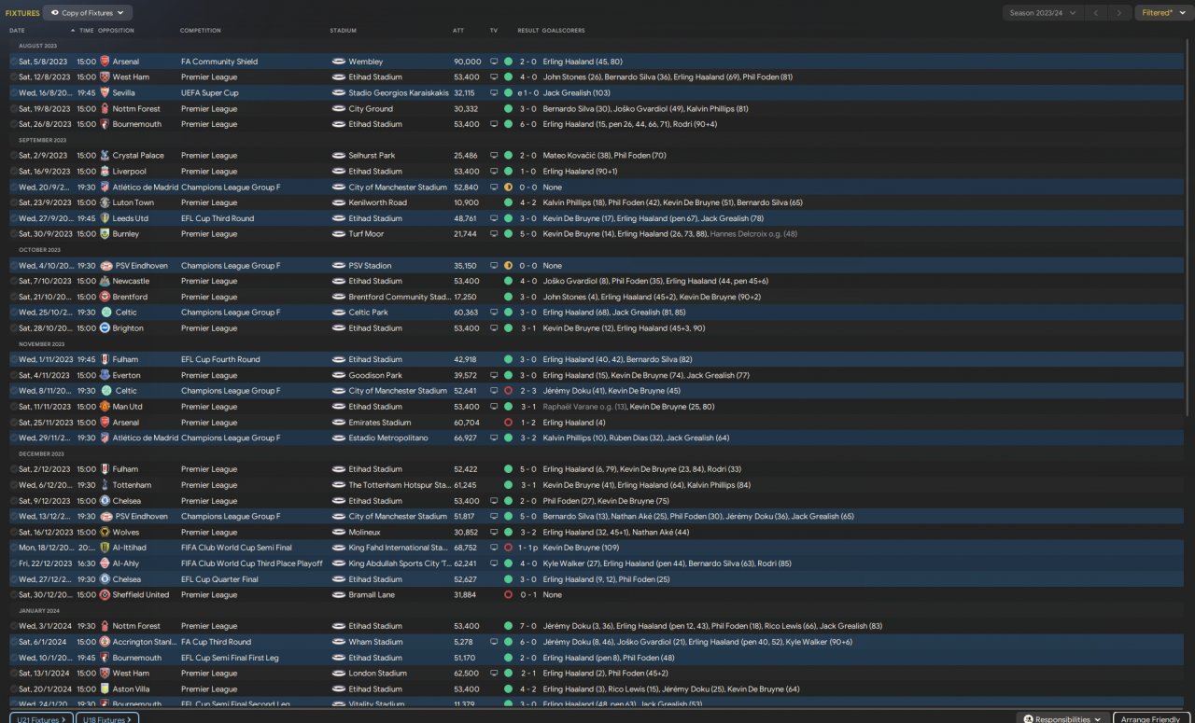Select the Burnley club badge
Viewport: 1195px width, 723px height.
point(105,234)
